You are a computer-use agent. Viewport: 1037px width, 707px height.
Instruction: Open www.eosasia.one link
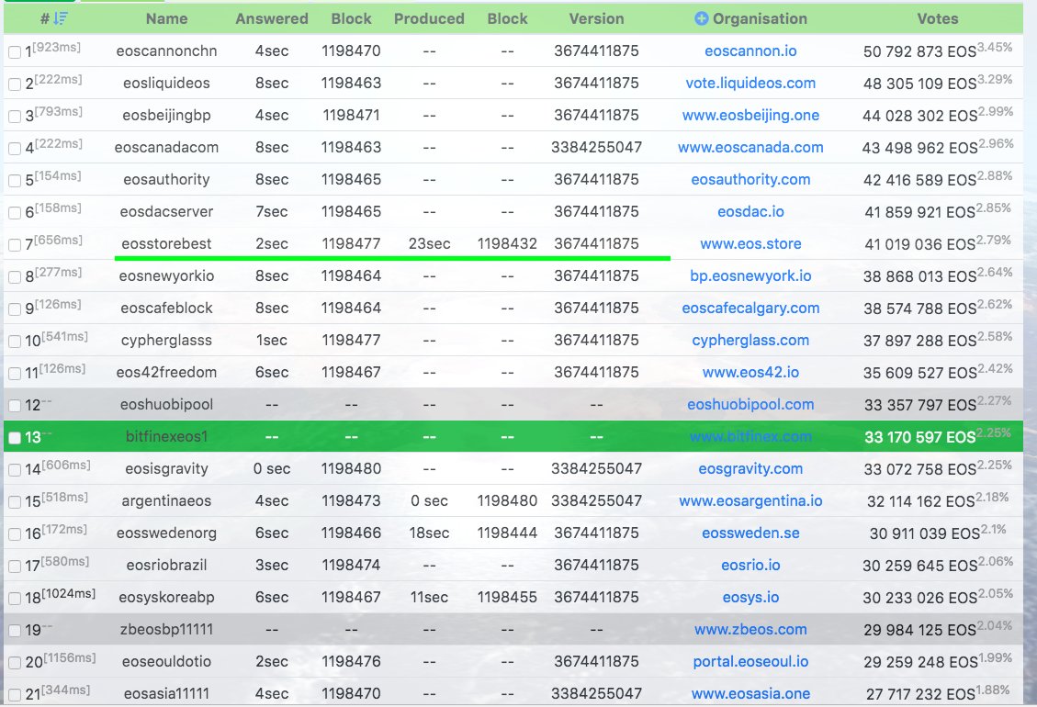750,693
